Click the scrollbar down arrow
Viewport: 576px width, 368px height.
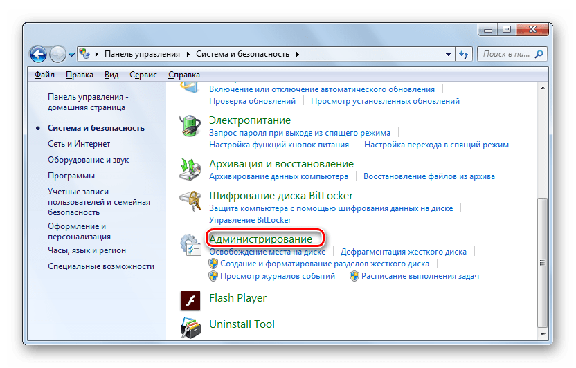pos(543,334)
